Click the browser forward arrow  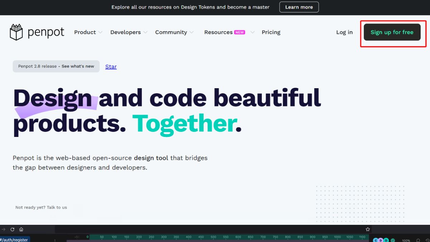(x=4, y=229)
